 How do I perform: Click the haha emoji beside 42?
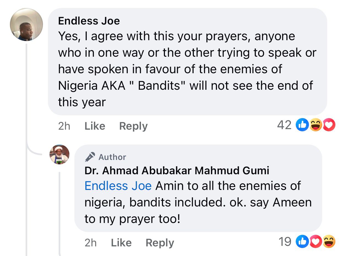pyautogui.click(x=316, y=126)
